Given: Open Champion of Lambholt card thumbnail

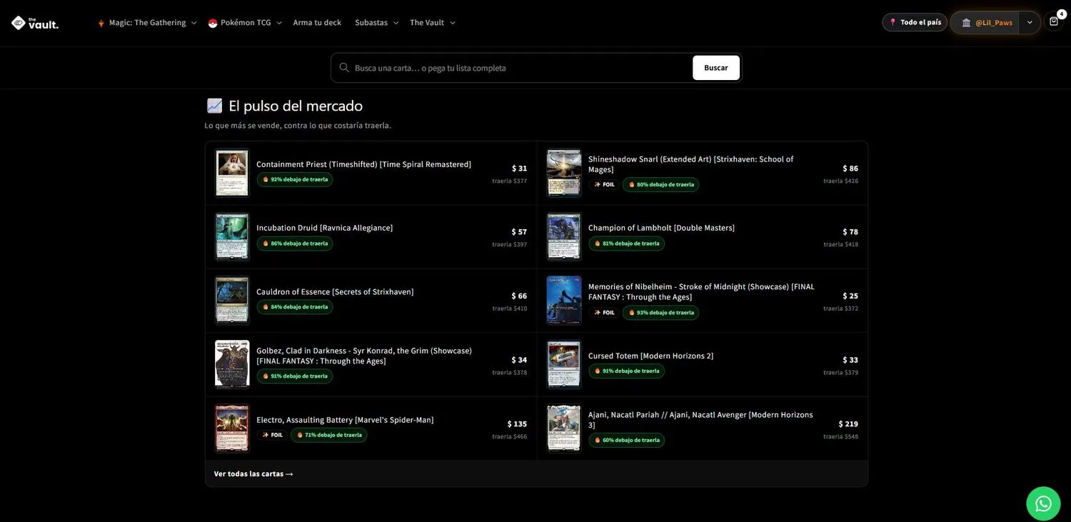Looking at the screenshot, I should (564, 236).
